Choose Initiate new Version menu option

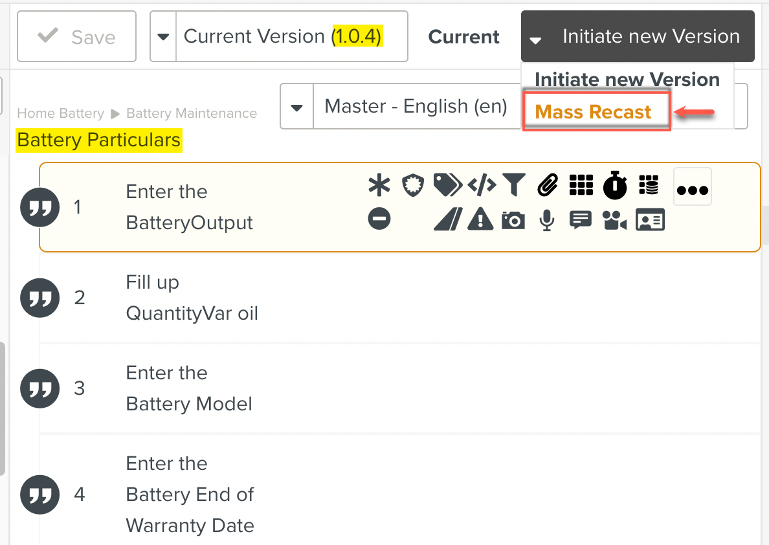point(627,80)
